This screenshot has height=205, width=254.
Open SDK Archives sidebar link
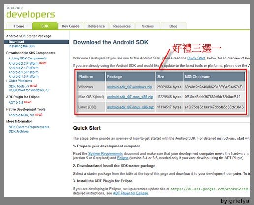tap(19, 131)
